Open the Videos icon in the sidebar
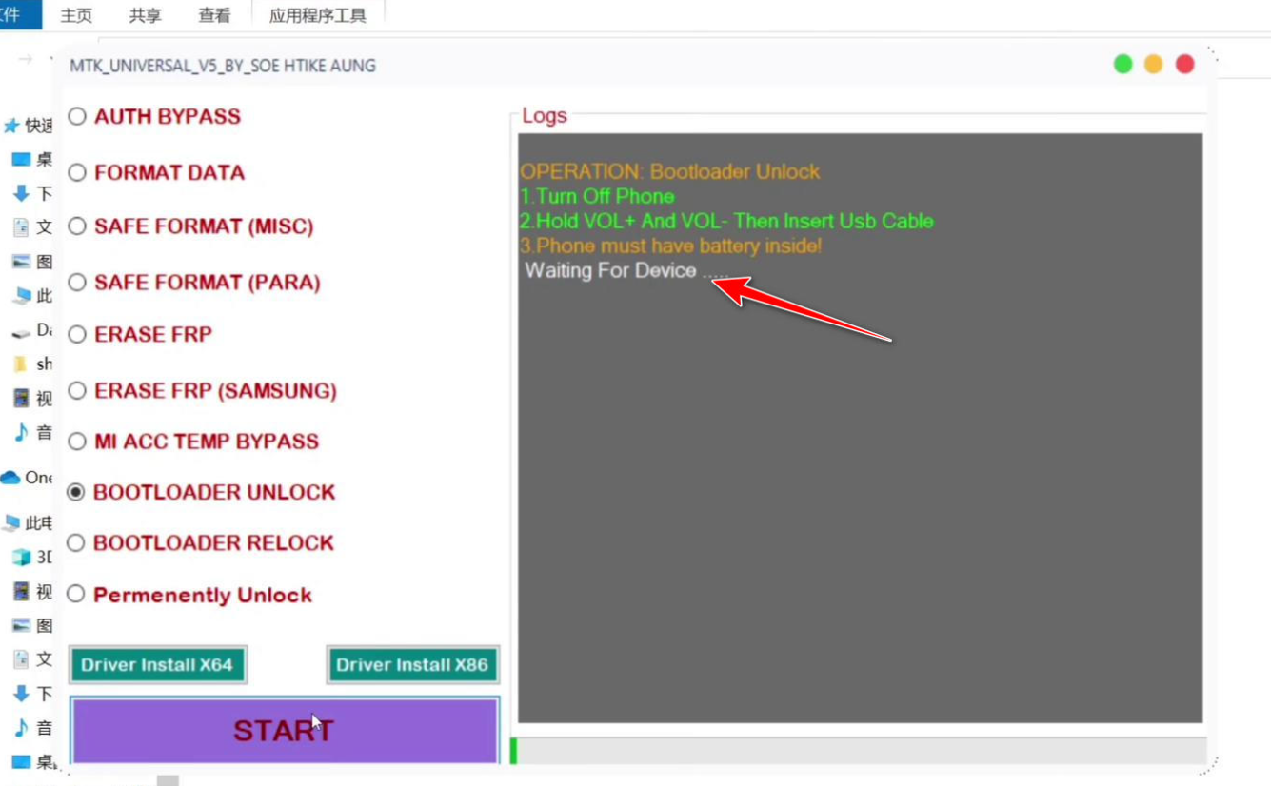This screenshot has width=1271, height=786. (21, 398)
